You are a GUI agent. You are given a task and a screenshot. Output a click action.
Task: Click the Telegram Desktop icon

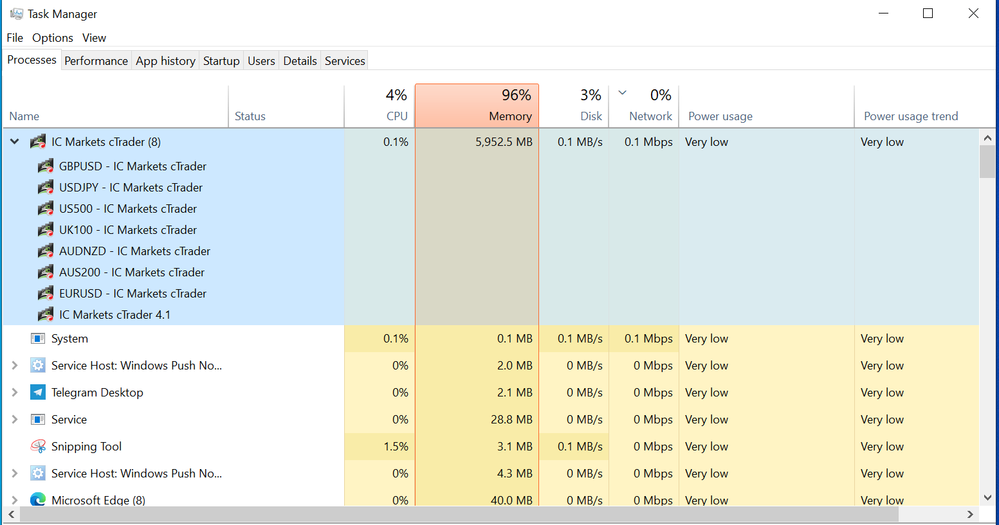[x=38, y=393]
